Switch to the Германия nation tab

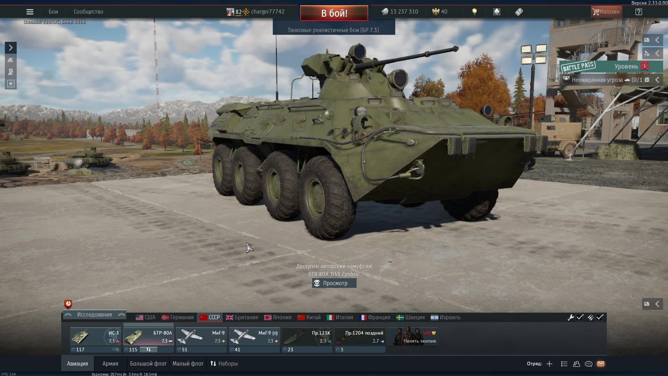[x=178, y=317]
